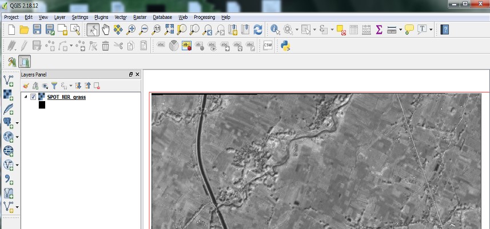The height and width of the screenshot is (229, 490).
Task: Open Select by Expression dropdown arrow
Action: coord(332,30)
